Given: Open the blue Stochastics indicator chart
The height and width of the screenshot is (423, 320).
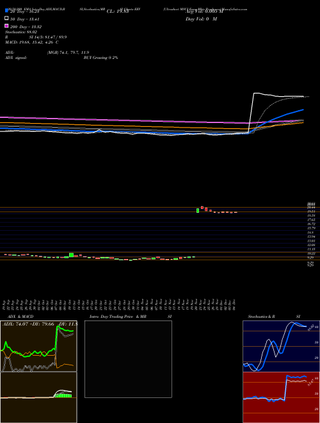Looking at the screenshot, I should [x=281, y=346].
